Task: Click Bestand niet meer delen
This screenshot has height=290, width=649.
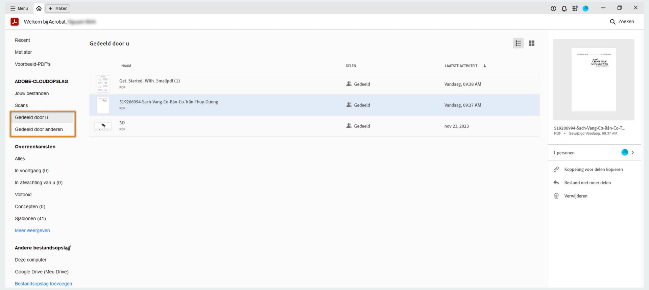Action: (x=587, y=183)
